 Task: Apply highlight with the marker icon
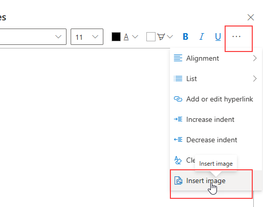(161, 37)
